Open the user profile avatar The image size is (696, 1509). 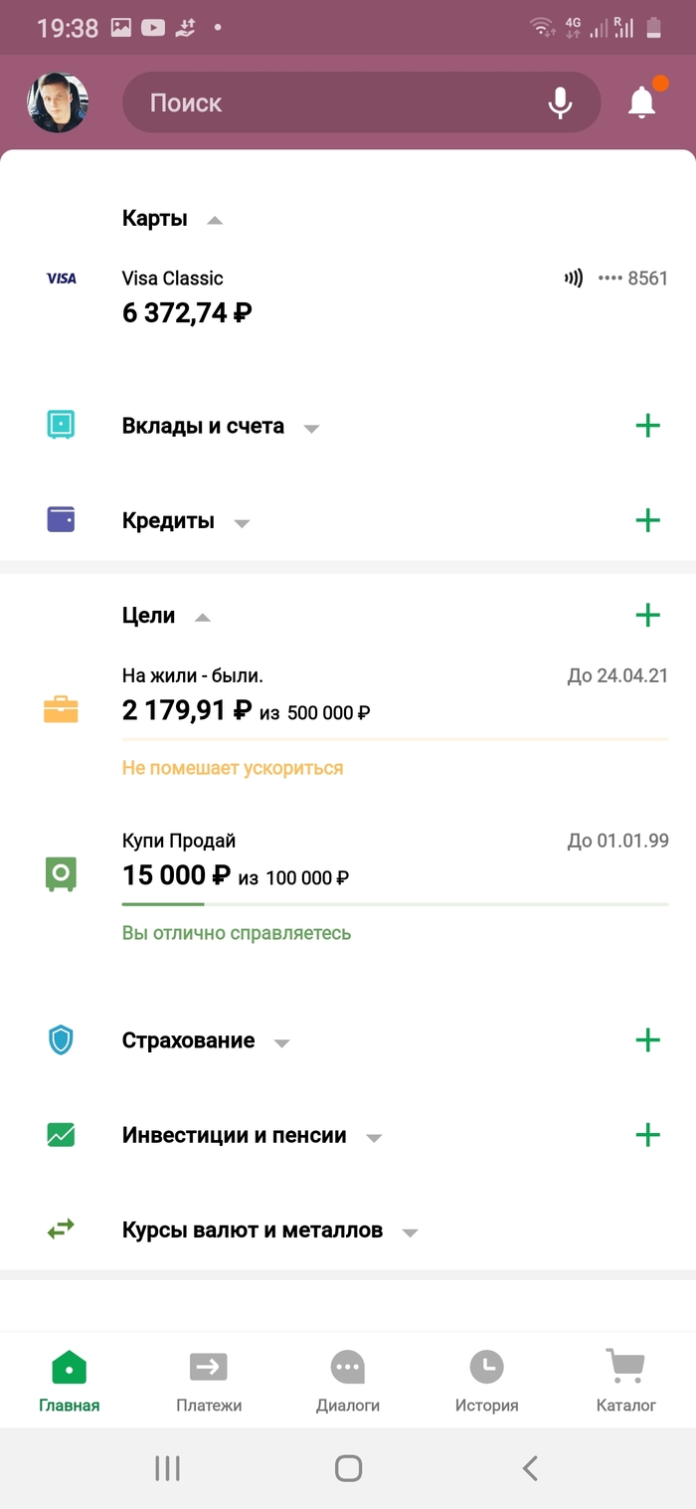58,102
